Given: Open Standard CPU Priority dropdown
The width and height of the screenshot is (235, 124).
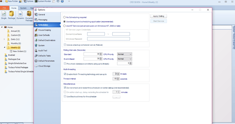Looking at the screenshot, I should (x=124, y=54).
